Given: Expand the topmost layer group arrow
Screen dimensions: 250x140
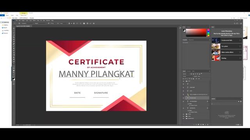Looking at the screenshot, I should 185,81.
